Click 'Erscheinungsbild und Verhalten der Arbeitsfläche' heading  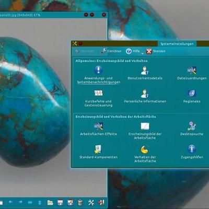tap(115, 117)
